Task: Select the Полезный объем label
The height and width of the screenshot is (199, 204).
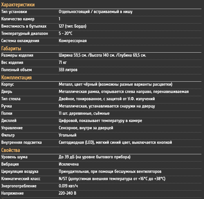Action: tap(17, 70)
